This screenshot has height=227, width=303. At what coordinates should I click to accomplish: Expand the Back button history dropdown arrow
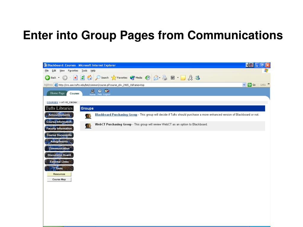tap(59, 78)
